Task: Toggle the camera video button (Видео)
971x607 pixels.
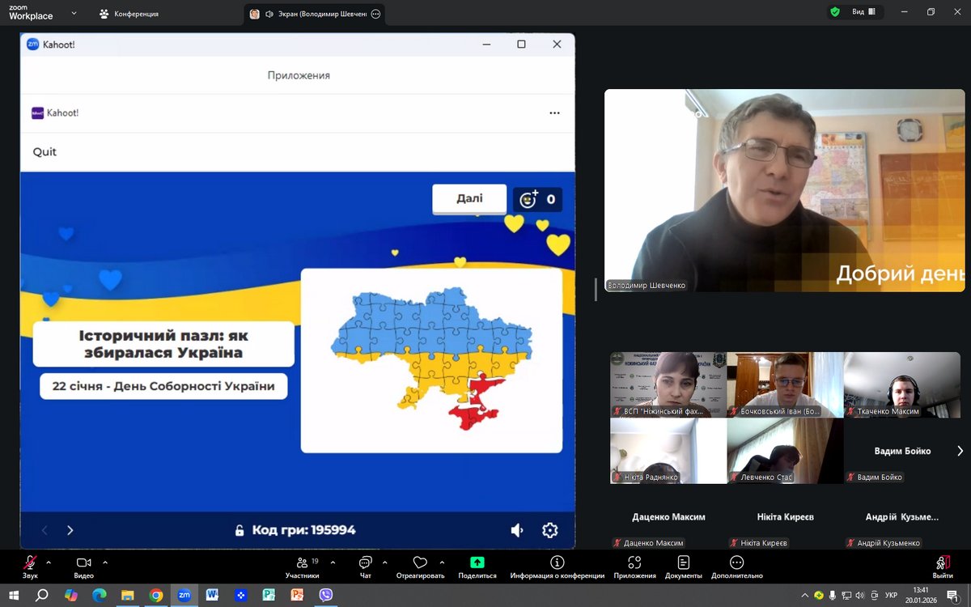Action: pyautogui.click(x=83, y=563)
